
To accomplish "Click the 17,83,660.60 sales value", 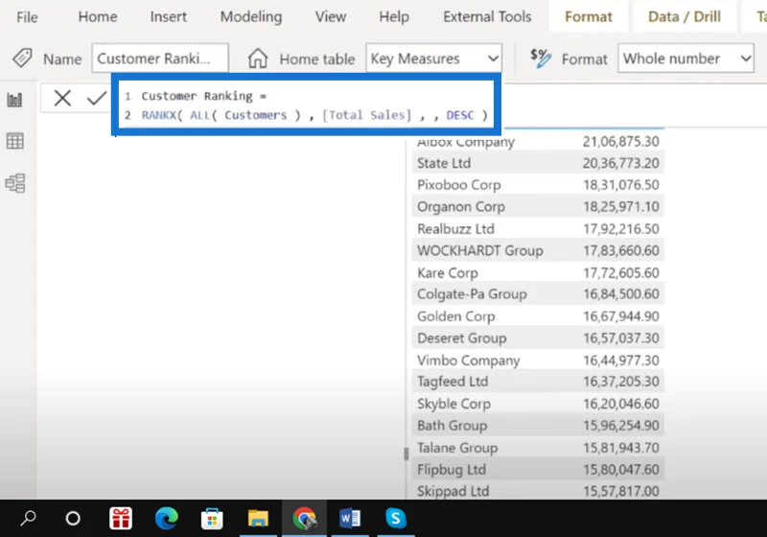I will point(620,250).
